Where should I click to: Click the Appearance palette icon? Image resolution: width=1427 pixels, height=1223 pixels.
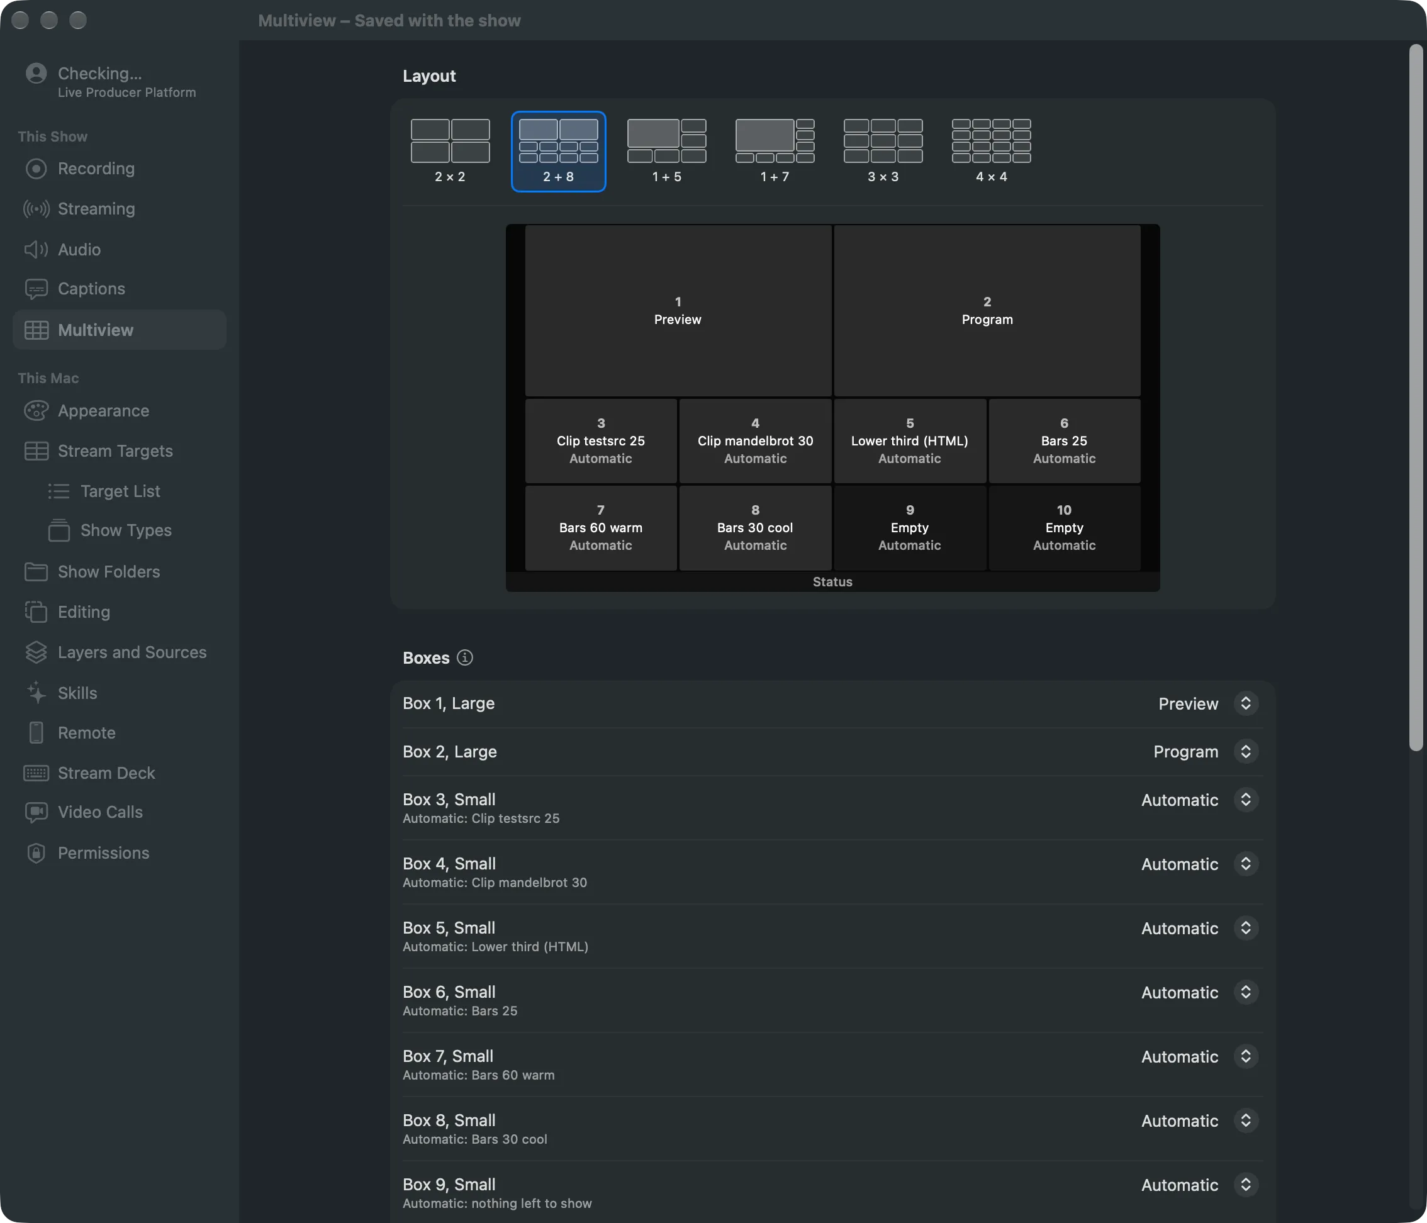(36, 411)
